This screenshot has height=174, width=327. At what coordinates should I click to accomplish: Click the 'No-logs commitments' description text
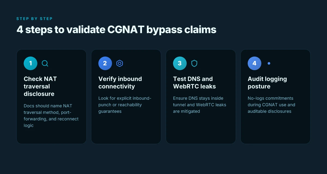271,105
